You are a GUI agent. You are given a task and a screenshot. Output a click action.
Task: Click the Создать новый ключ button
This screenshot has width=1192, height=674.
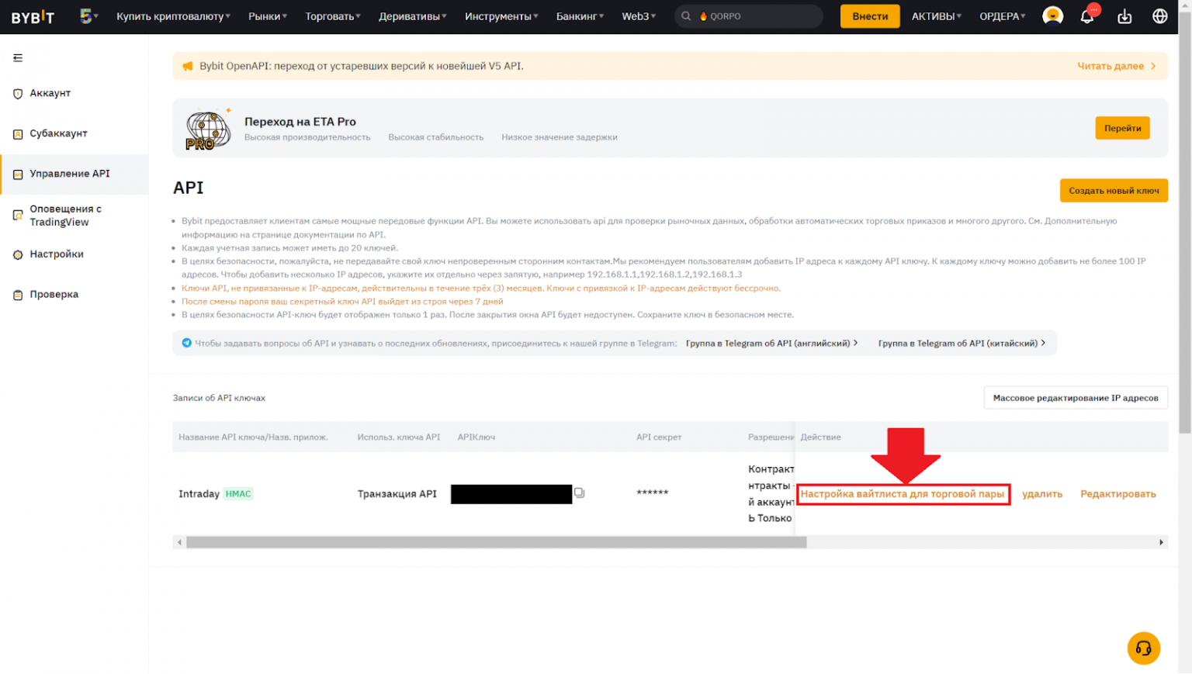[1114, 190]
